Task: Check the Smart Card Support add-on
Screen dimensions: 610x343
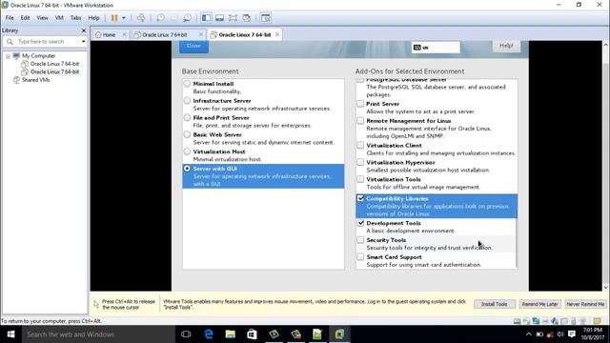Action: click(360, 257)
